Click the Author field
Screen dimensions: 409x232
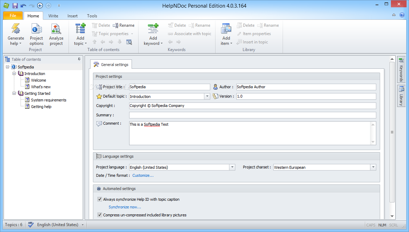tap(306, 87)
